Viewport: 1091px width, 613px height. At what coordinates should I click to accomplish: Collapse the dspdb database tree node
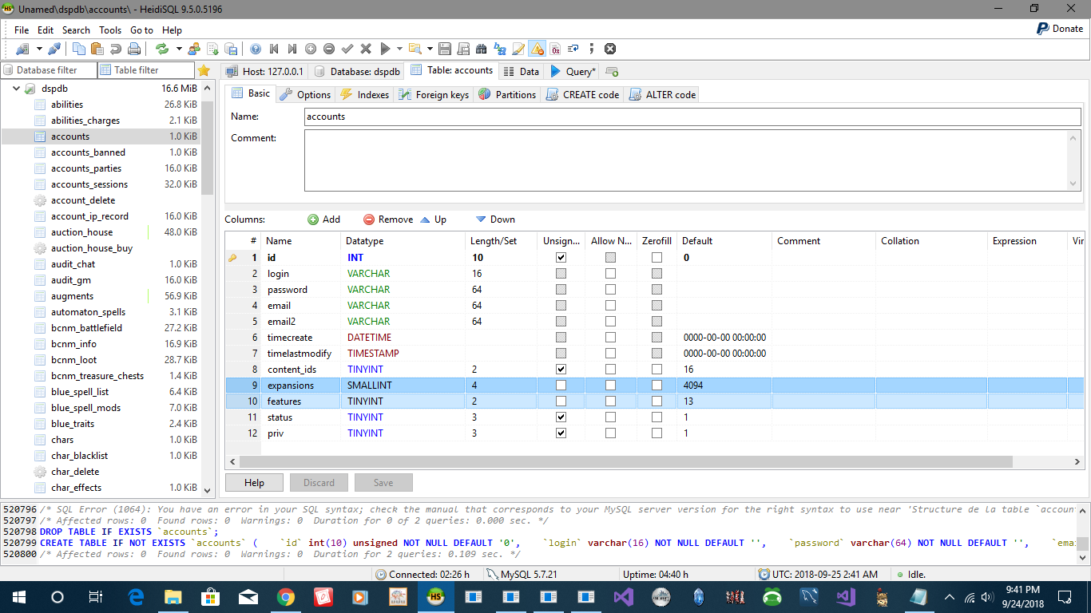[16, 89]
